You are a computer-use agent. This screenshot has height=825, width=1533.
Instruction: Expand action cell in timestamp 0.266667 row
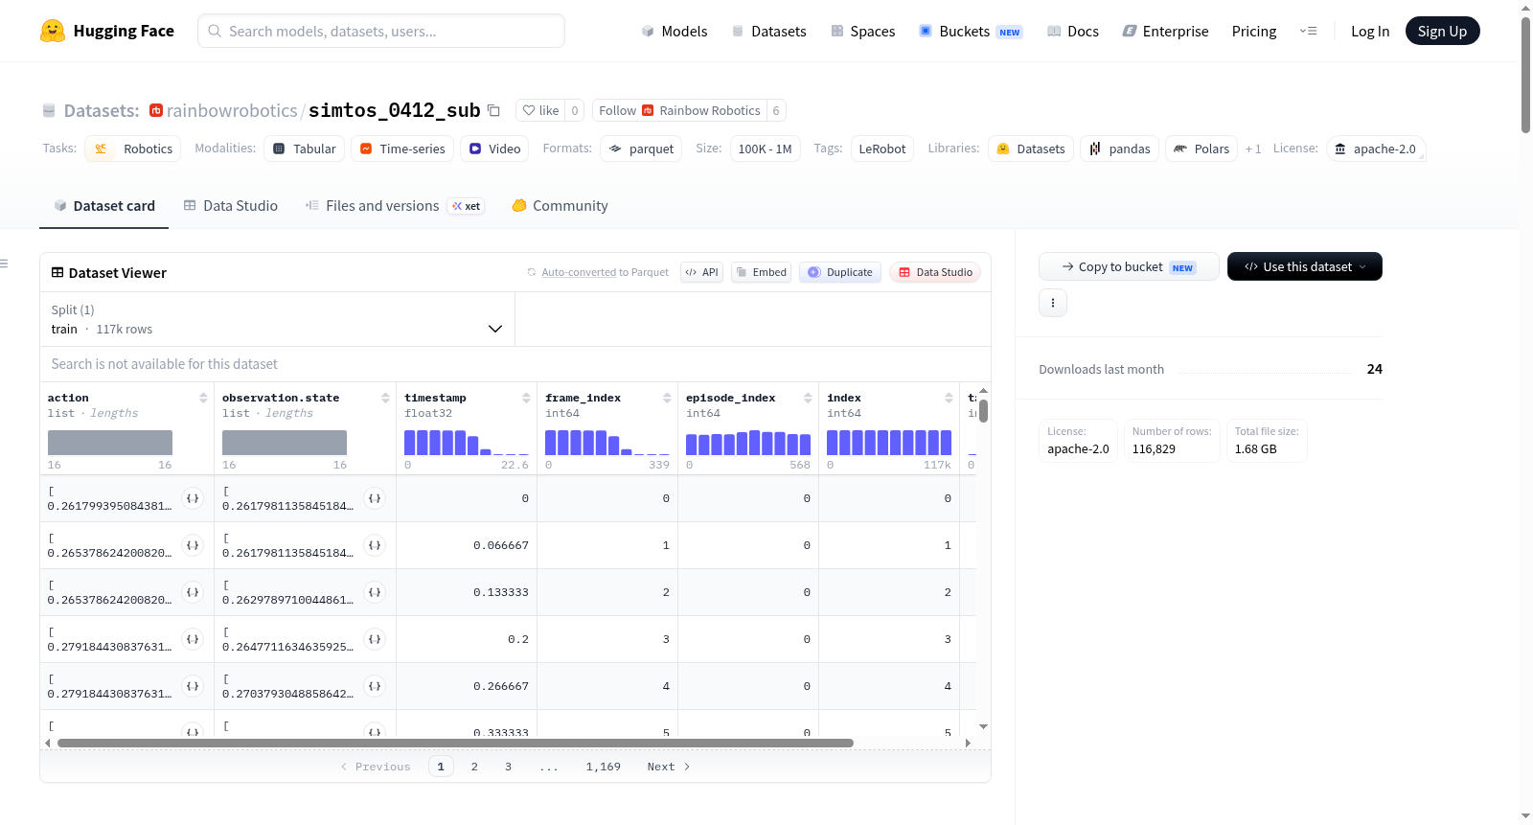(x=193, y=686)
